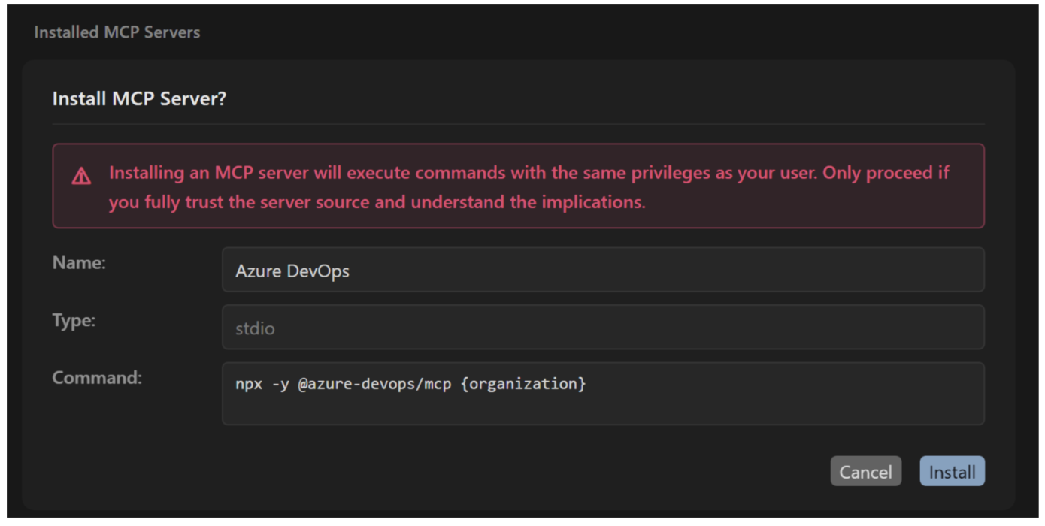Image resolution: width=1045 pixels, height=526 pixels.
Task: Click the Name: label
Action: pyautogui.click(x=79, y=263)
